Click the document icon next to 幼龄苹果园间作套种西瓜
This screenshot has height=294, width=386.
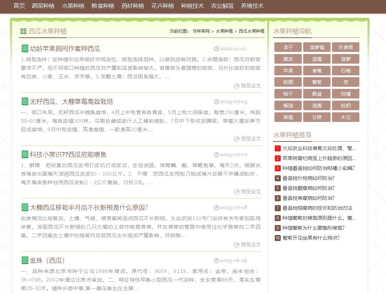coord(25,48)
